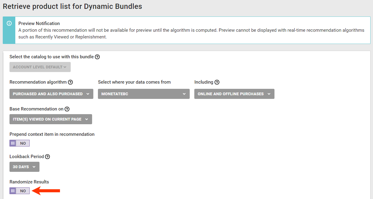Click the Prepend context item label text
The width and height of the screenshot is (373, 199).
pos(52,134)
